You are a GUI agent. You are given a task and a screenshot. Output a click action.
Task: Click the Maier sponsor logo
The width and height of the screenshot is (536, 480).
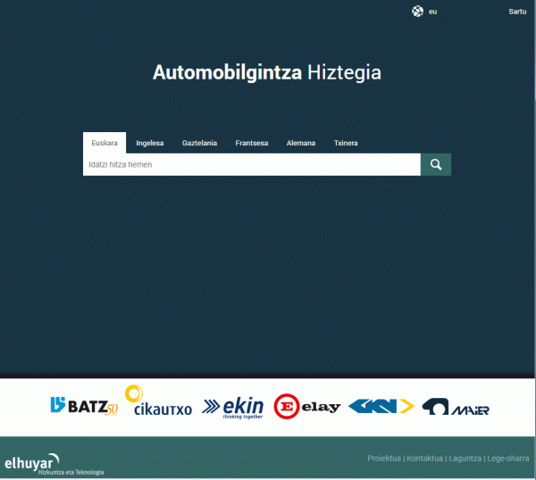pos(456,408)
